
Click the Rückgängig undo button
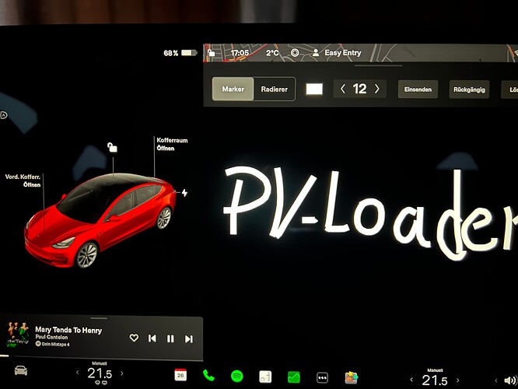coord(469,89)
